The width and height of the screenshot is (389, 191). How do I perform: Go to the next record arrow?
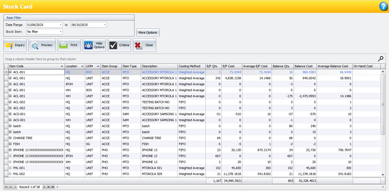pos(44,187)
